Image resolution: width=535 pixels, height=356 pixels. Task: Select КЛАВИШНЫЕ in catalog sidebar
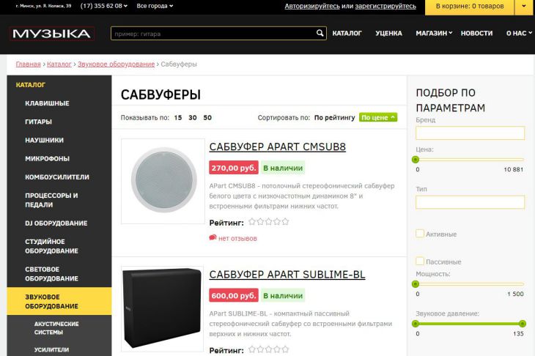pos(47,103)
